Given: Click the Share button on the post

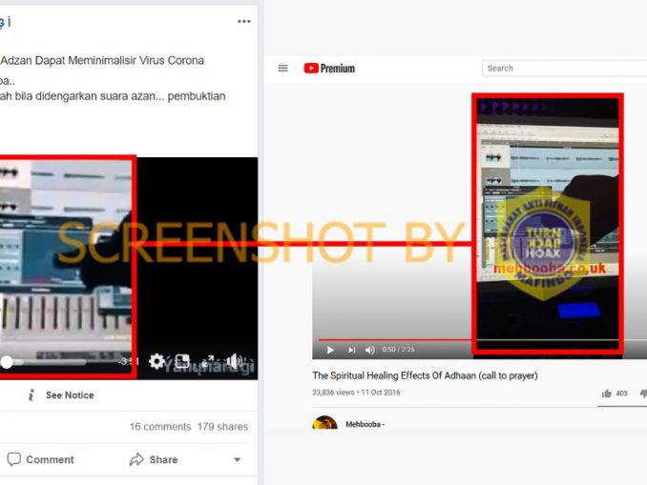Looking at the screenshot, I should [154, 459].
